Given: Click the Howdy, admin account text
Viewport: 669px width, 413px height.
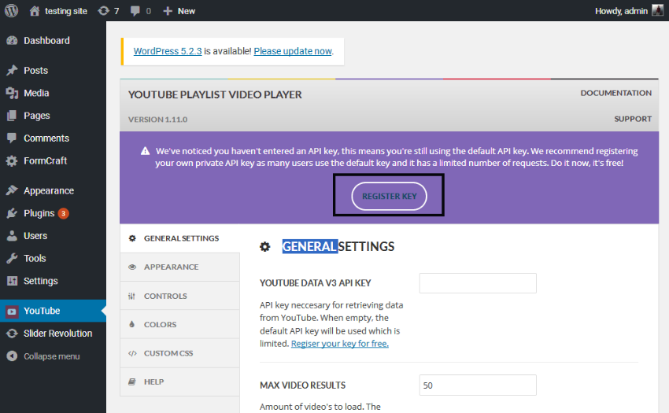Looking at the screenshot, I should [621, 11].
